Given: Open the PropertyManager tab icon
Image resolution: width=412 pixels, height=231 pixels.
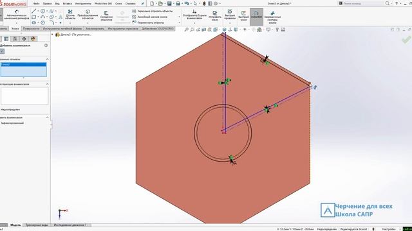Looking at the screenshot, I should (6, 38).
